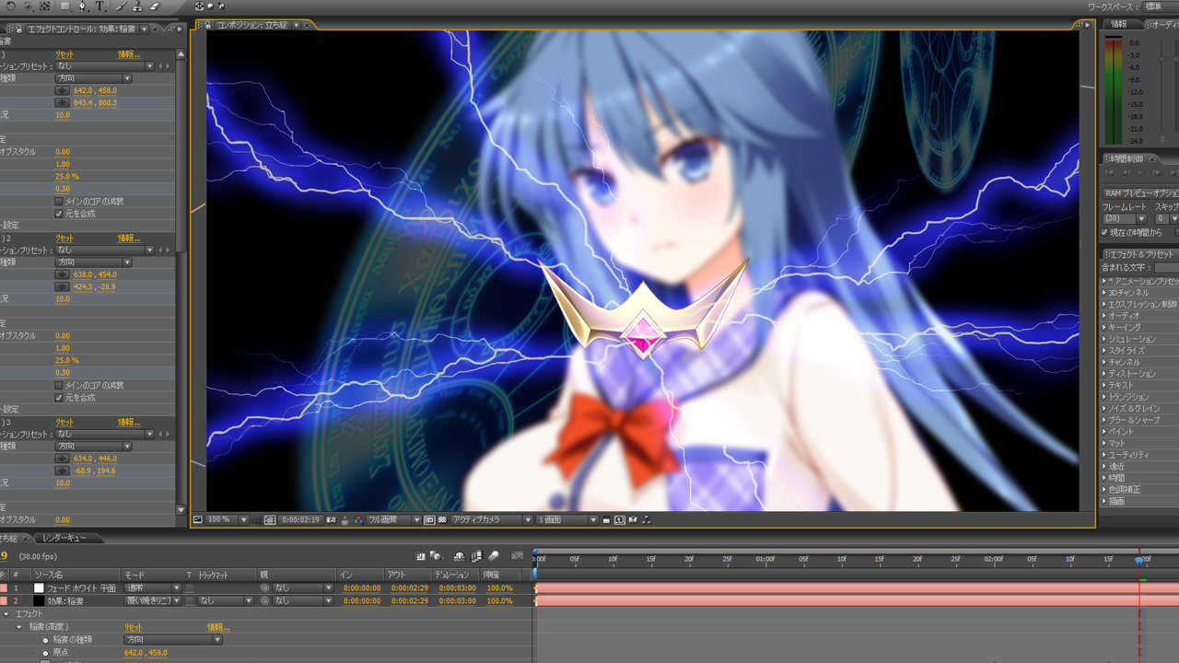
Task: Click 情報... for the first lightning effect
Action: (128, 54)
